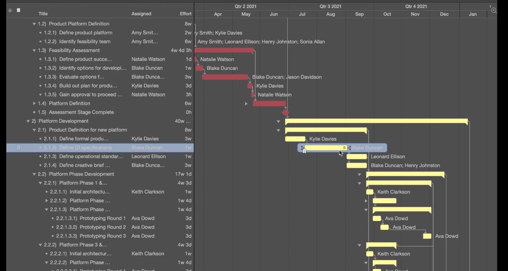The width and height of the screenshot is (508, 271).
Task: Collapse Platform Development using Gantt chart triangle
Action: point(278,122)
